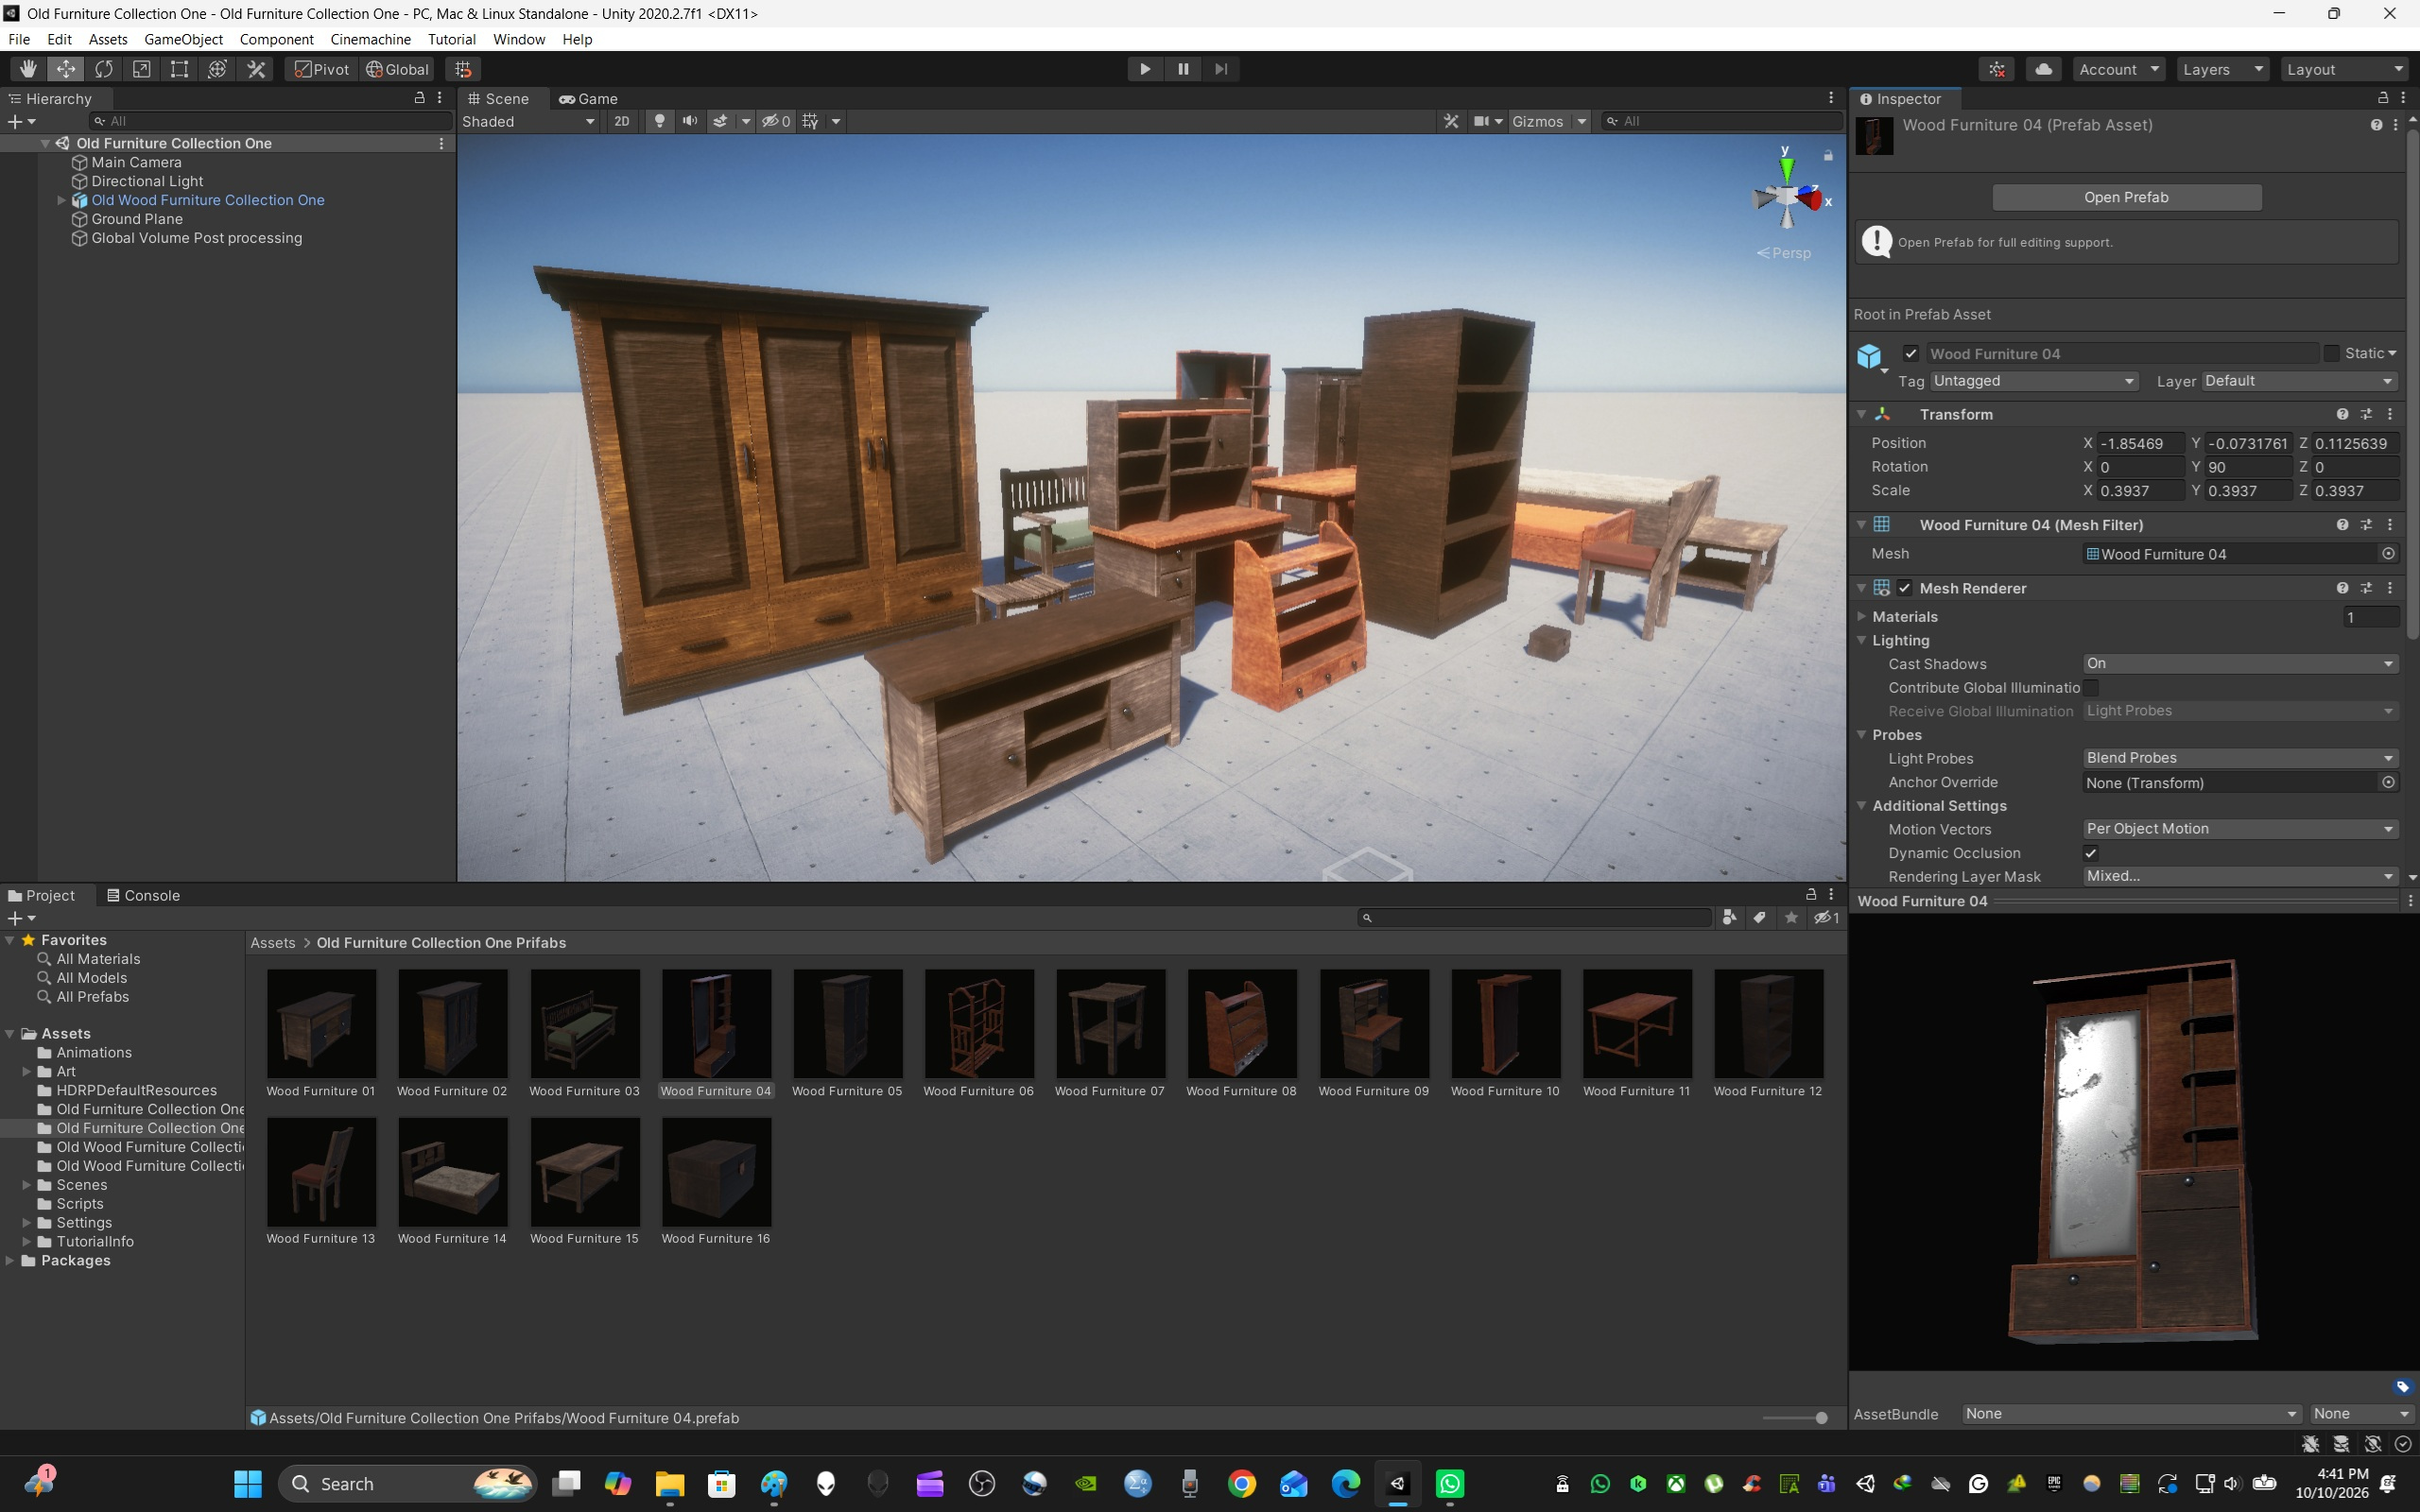
Task: Open Cast Shadows dropdown
Action: (x=2240, y=664)
